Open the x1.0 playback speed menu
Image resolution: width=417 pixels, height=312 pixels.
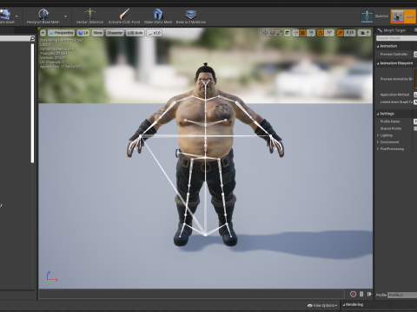154,33
